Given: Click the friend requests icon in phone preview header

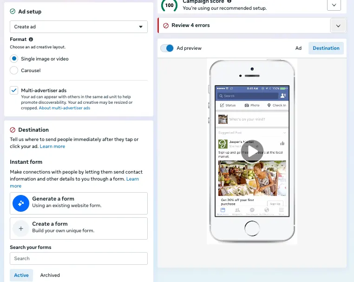Looking at the screenshot, I should (283, 96).
